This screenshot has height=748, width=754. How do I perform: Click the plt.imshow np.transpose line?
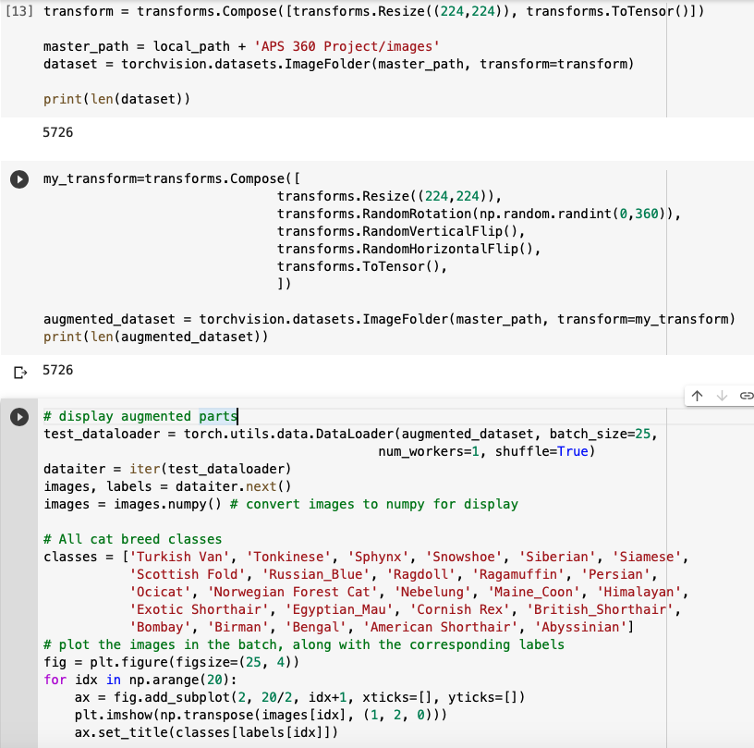point(261,715)
